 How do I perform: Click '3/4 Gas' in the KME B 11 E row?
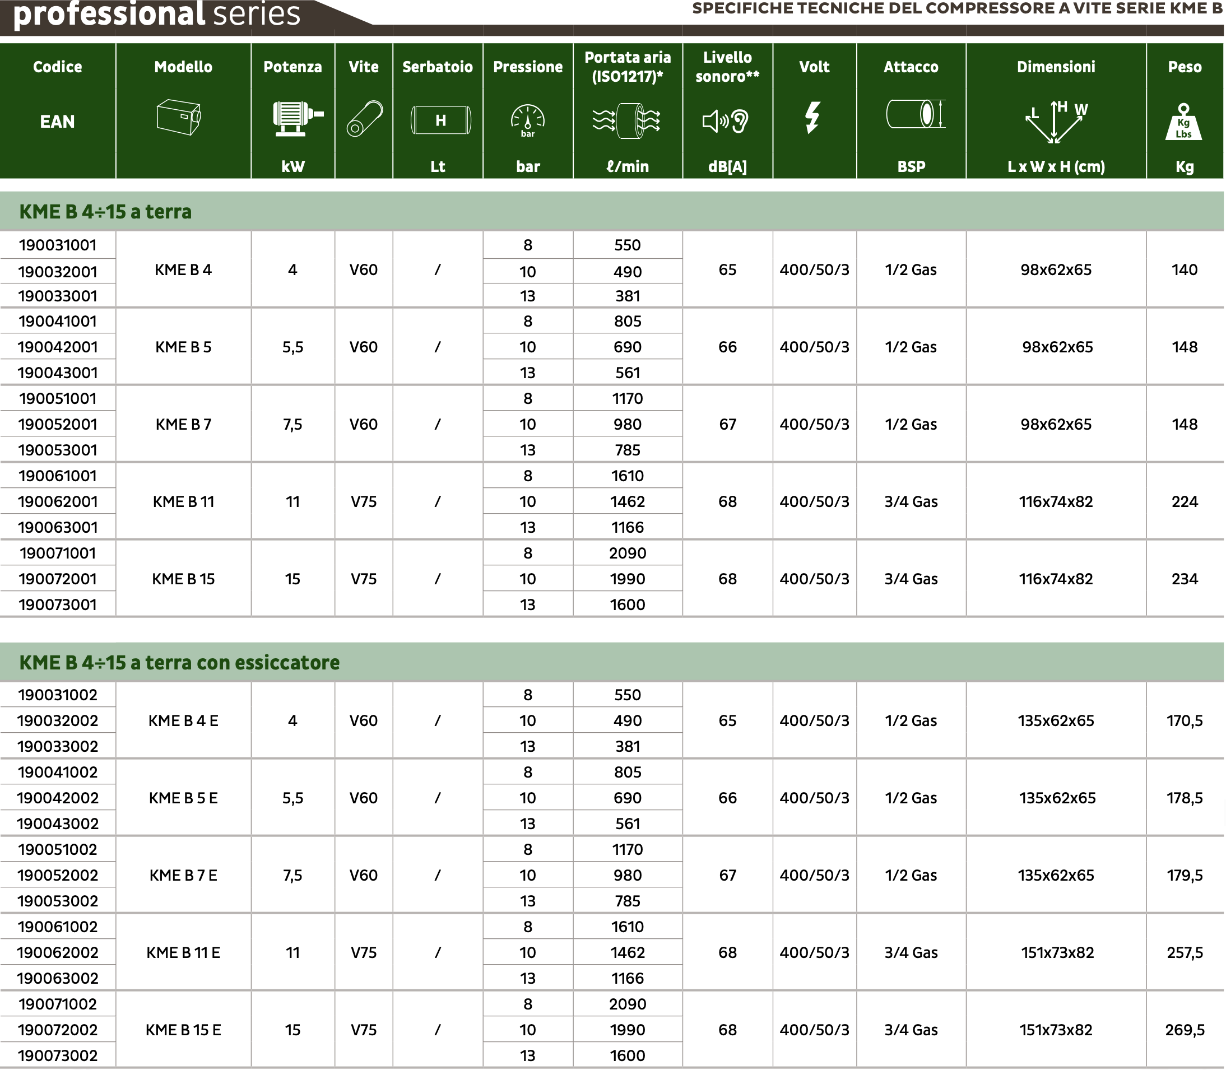[911, 952]
